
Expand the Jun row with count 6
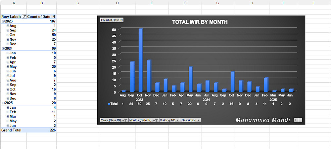[8, 71]
